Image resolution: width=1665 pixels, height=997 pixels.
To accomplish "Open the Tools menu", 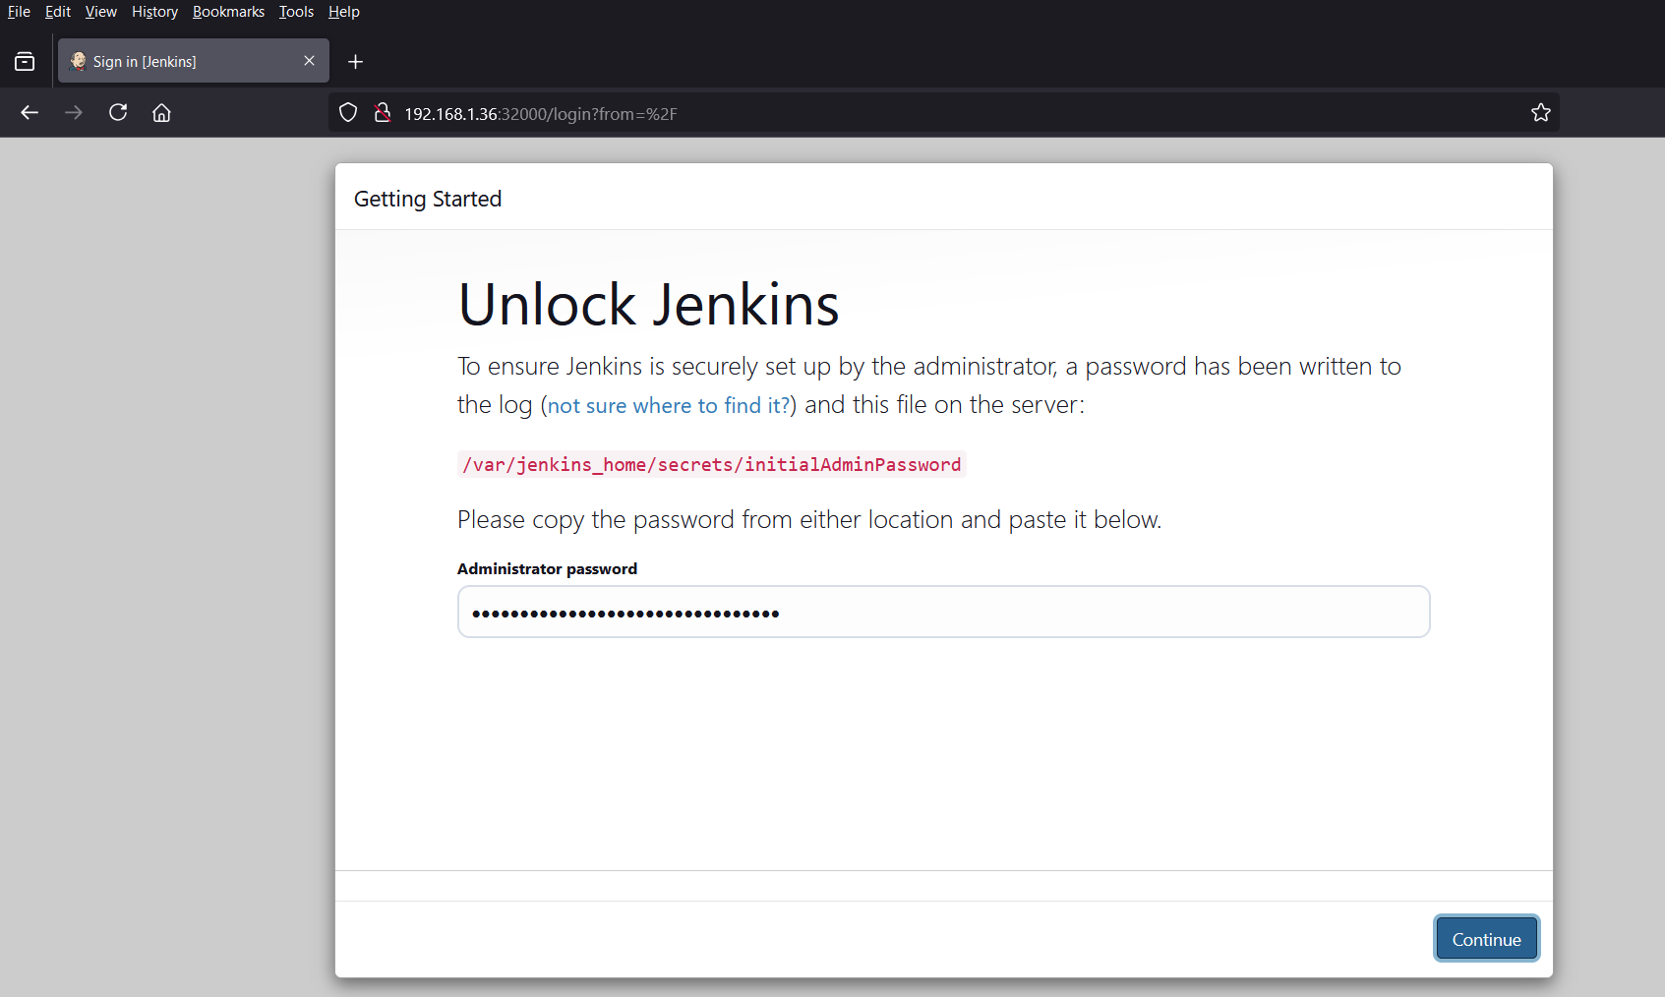I will point(296,12).
